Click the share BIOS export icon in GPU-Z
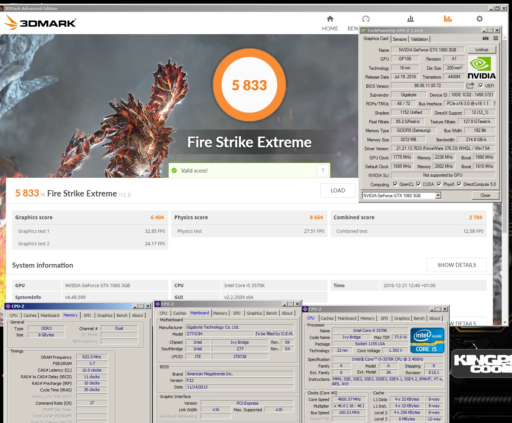512x423 pixels. [470, 86]
